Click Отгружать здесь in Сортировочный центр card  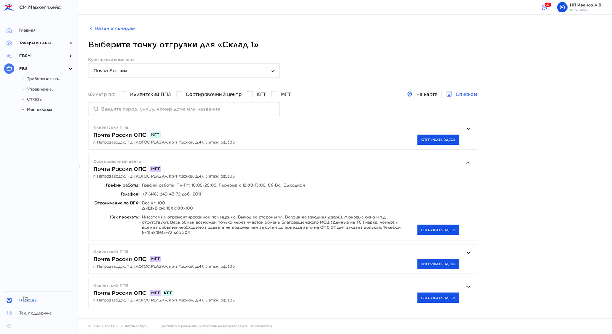click(x=438, y=230)
